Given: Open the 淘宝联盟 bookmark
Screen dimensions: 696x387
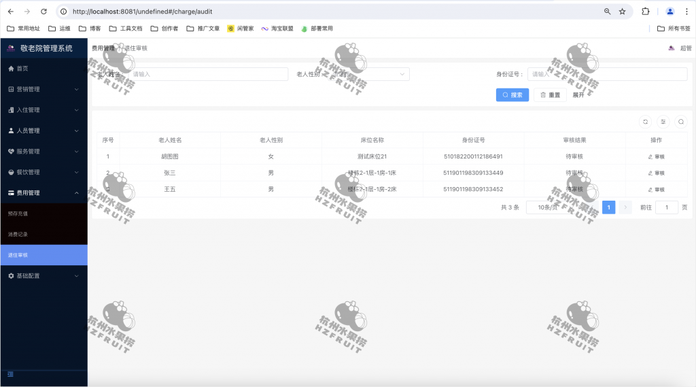Looking at the screenshot, I should point(277,29).
